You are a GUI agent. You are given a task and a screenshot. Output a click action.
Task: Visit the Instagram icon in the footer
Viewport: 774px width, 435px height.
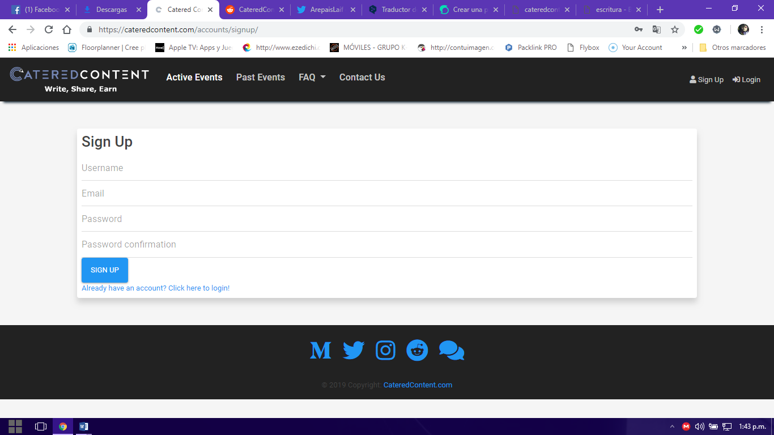(385, 351)
